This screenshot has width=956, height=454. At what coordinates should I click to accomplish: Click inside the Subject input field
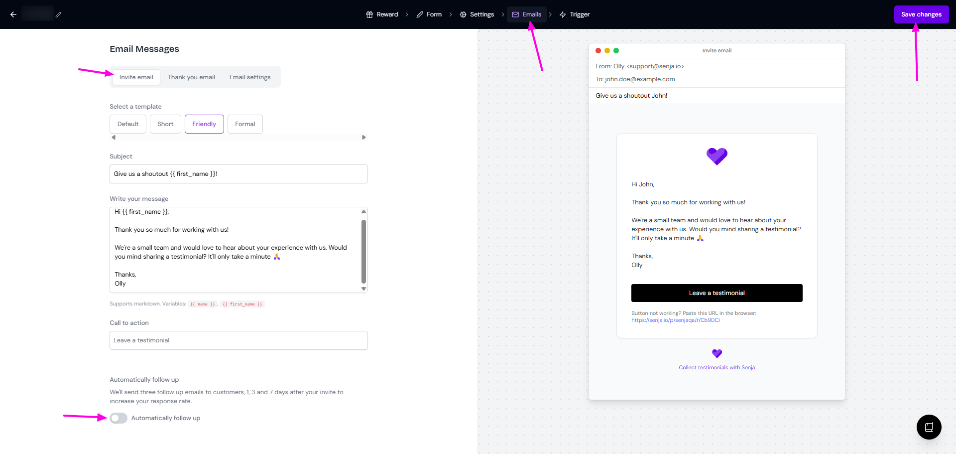tap(239, 173)
